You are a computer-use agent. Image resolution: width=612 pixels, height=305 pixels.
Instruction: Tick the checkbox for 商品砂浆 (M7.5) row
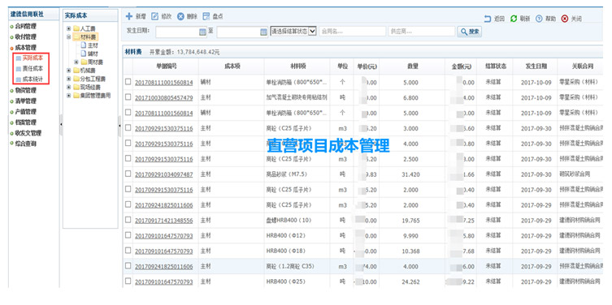point(128,174)
